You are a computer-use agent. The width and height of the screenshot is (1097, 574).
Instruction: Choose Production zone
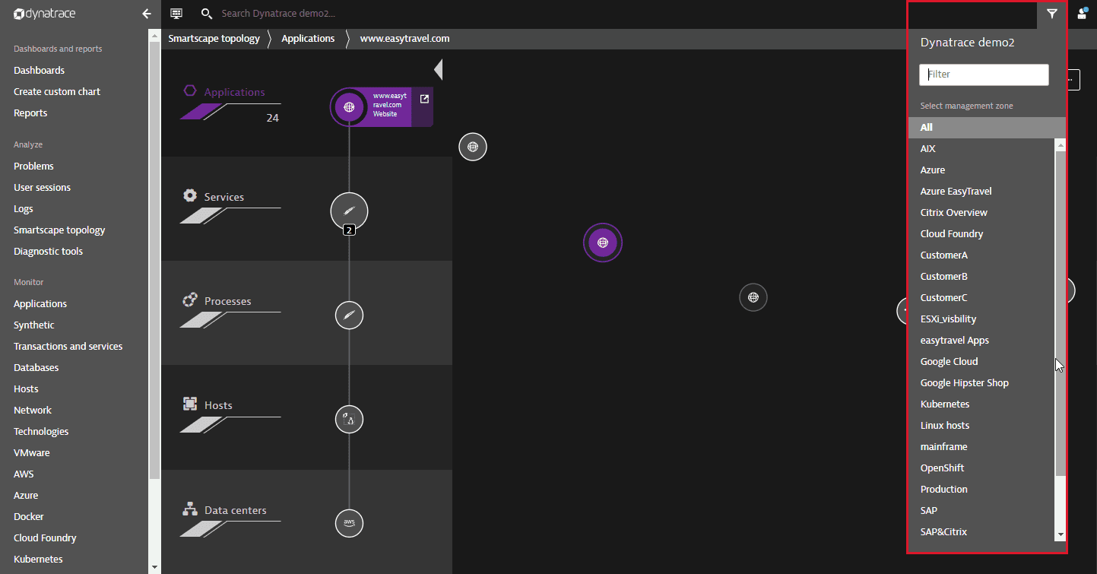[943, 490]
